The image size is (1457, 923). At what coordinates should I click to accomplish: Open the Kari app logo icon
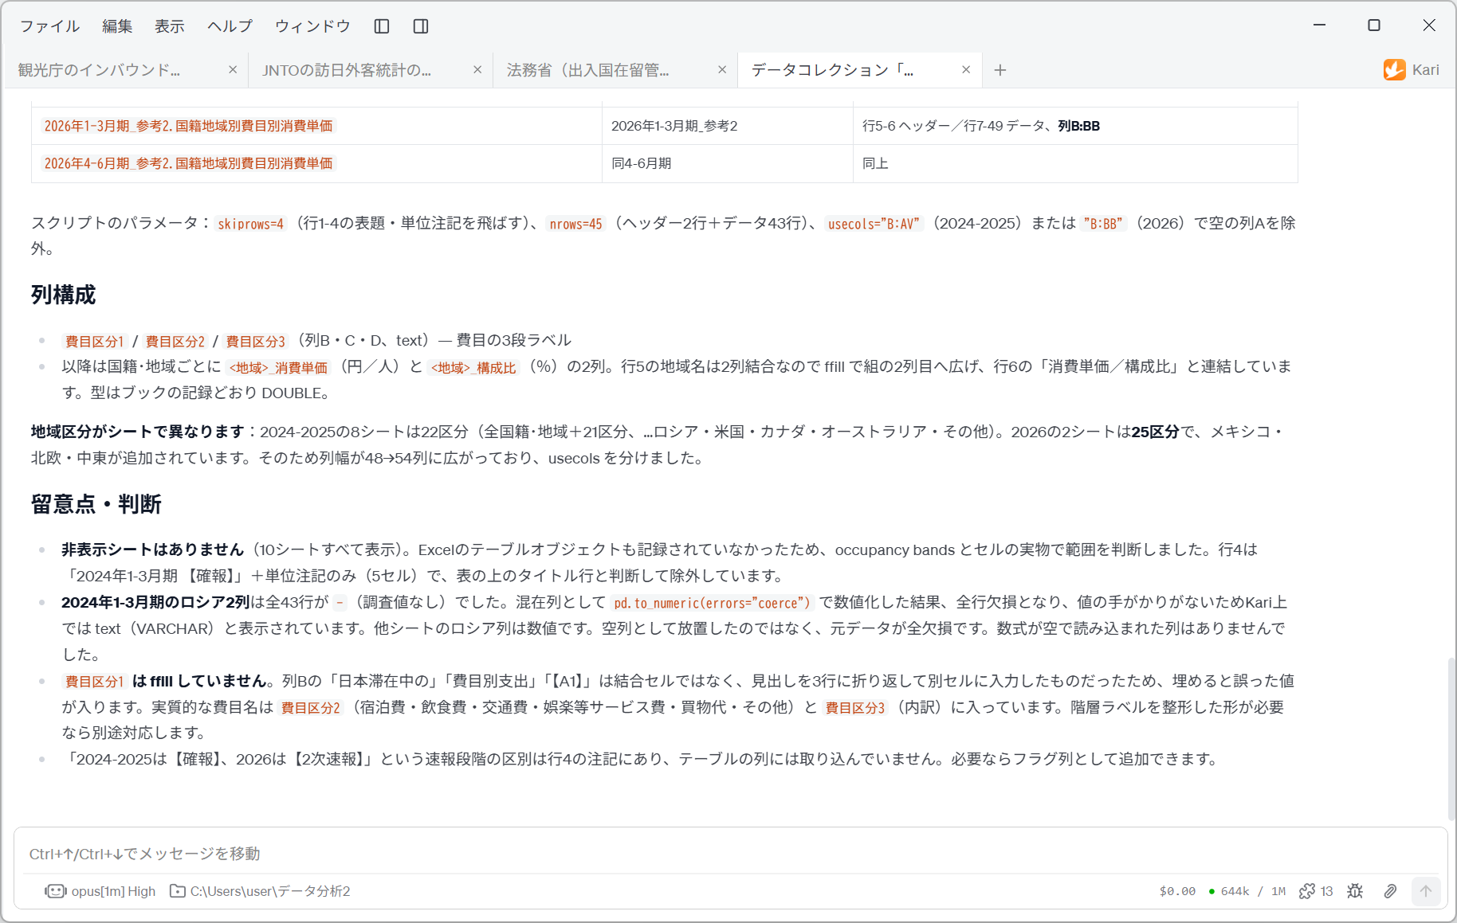coord(1394,70)
